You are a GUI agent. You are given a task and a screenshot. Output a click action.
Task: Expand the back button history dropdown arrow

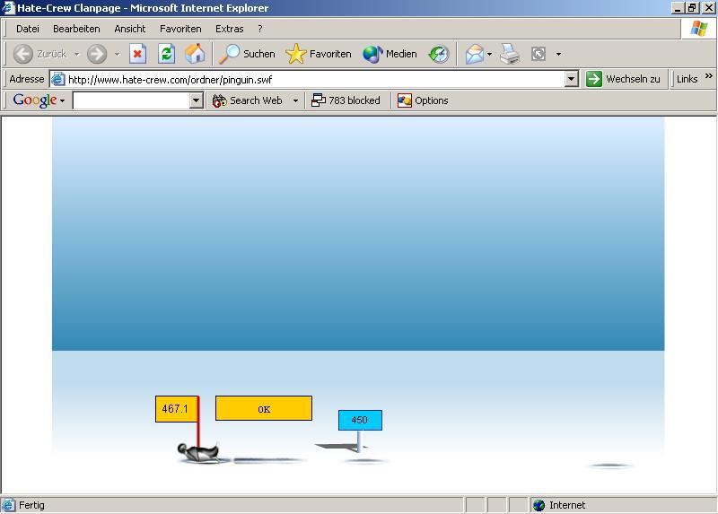[x=76, y=54]
